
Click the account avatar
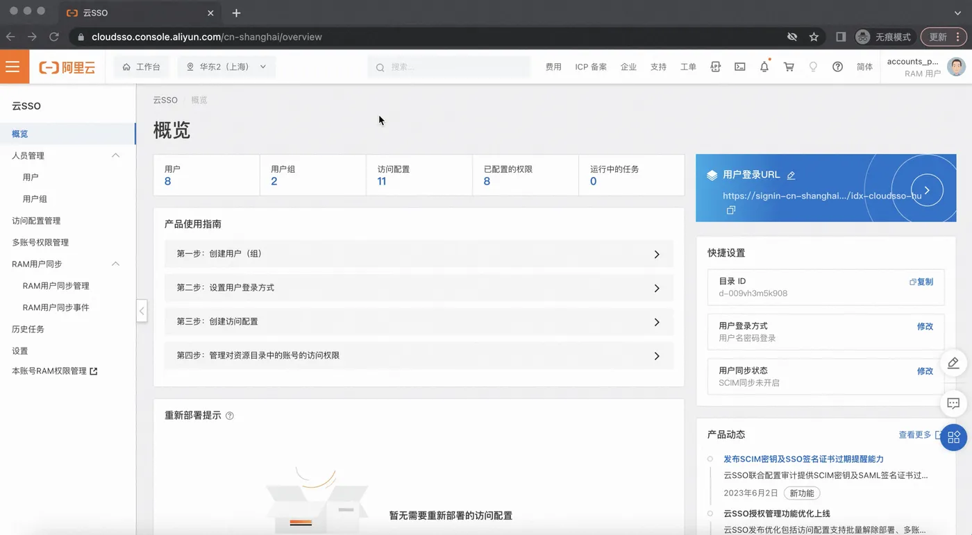pos(957,67)
